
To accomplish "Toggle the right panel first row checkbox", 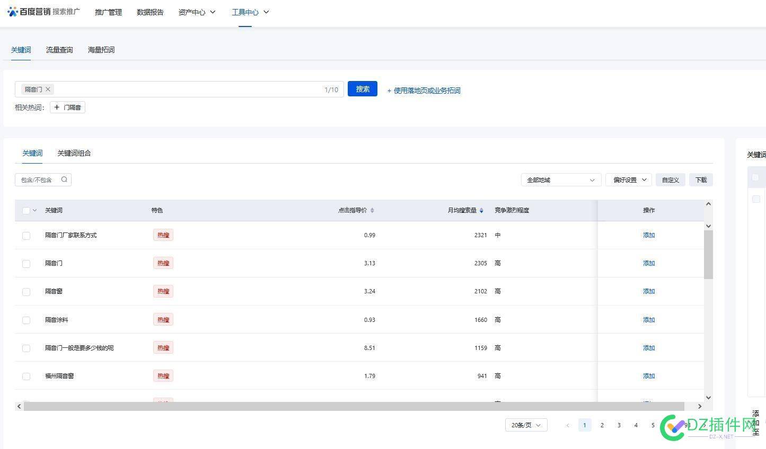I will (x=756, y=199).
